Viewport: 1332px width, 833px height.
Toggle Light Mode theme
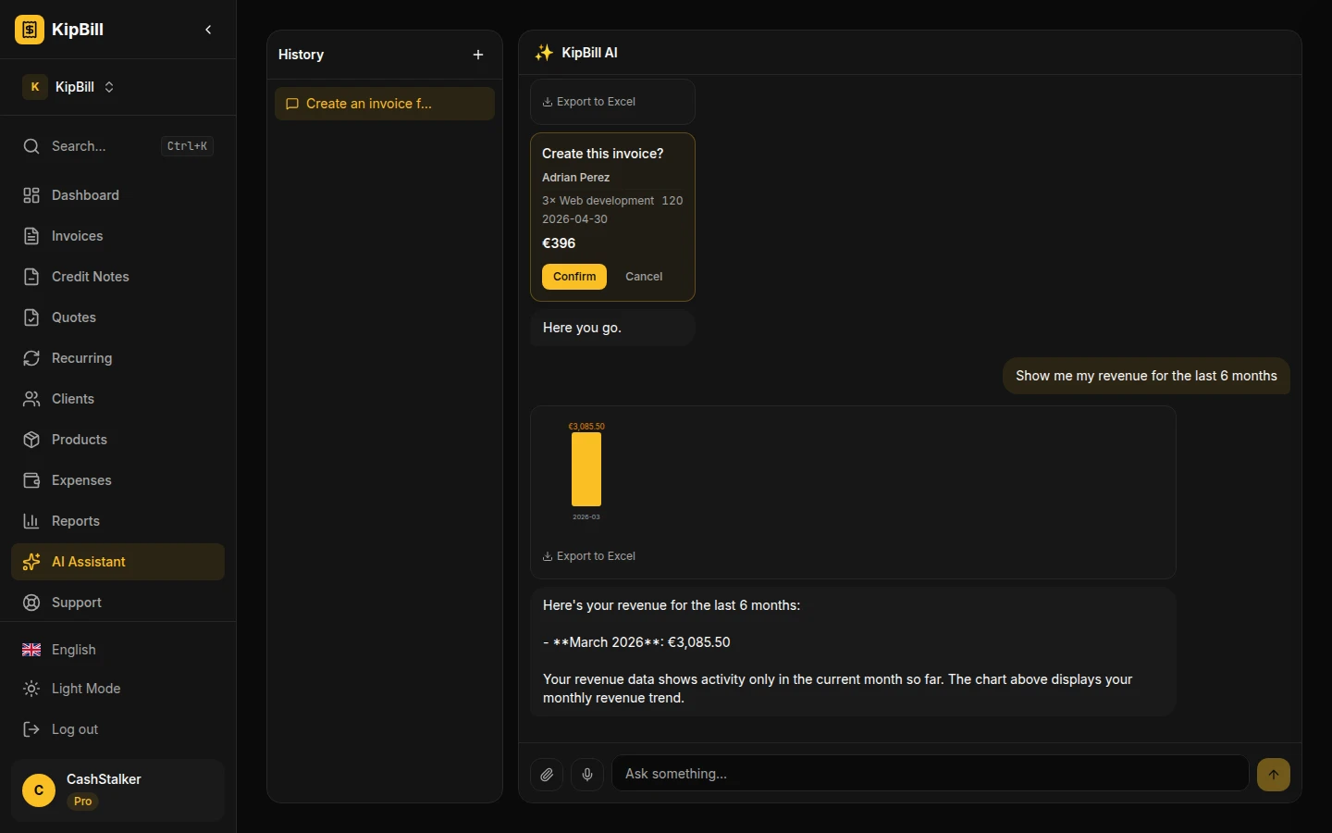[85, 689]
